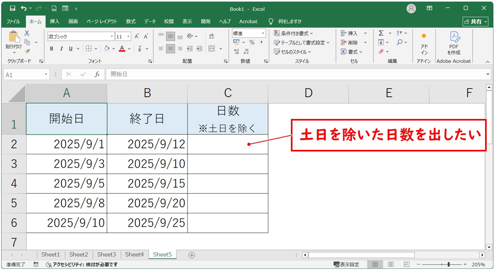Click the Cut scissors icon
This screenshot has width=495, height=270.
[x=27, y=33]
